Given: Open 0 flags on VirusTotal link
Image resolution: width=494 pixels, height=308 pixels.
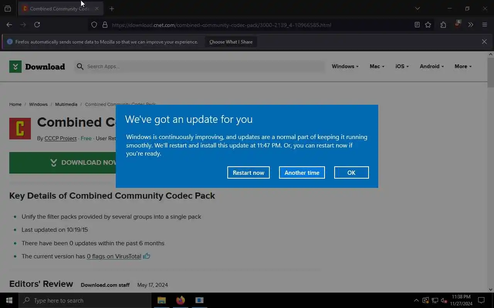Looking at the screenshot, I should point(114,256).
